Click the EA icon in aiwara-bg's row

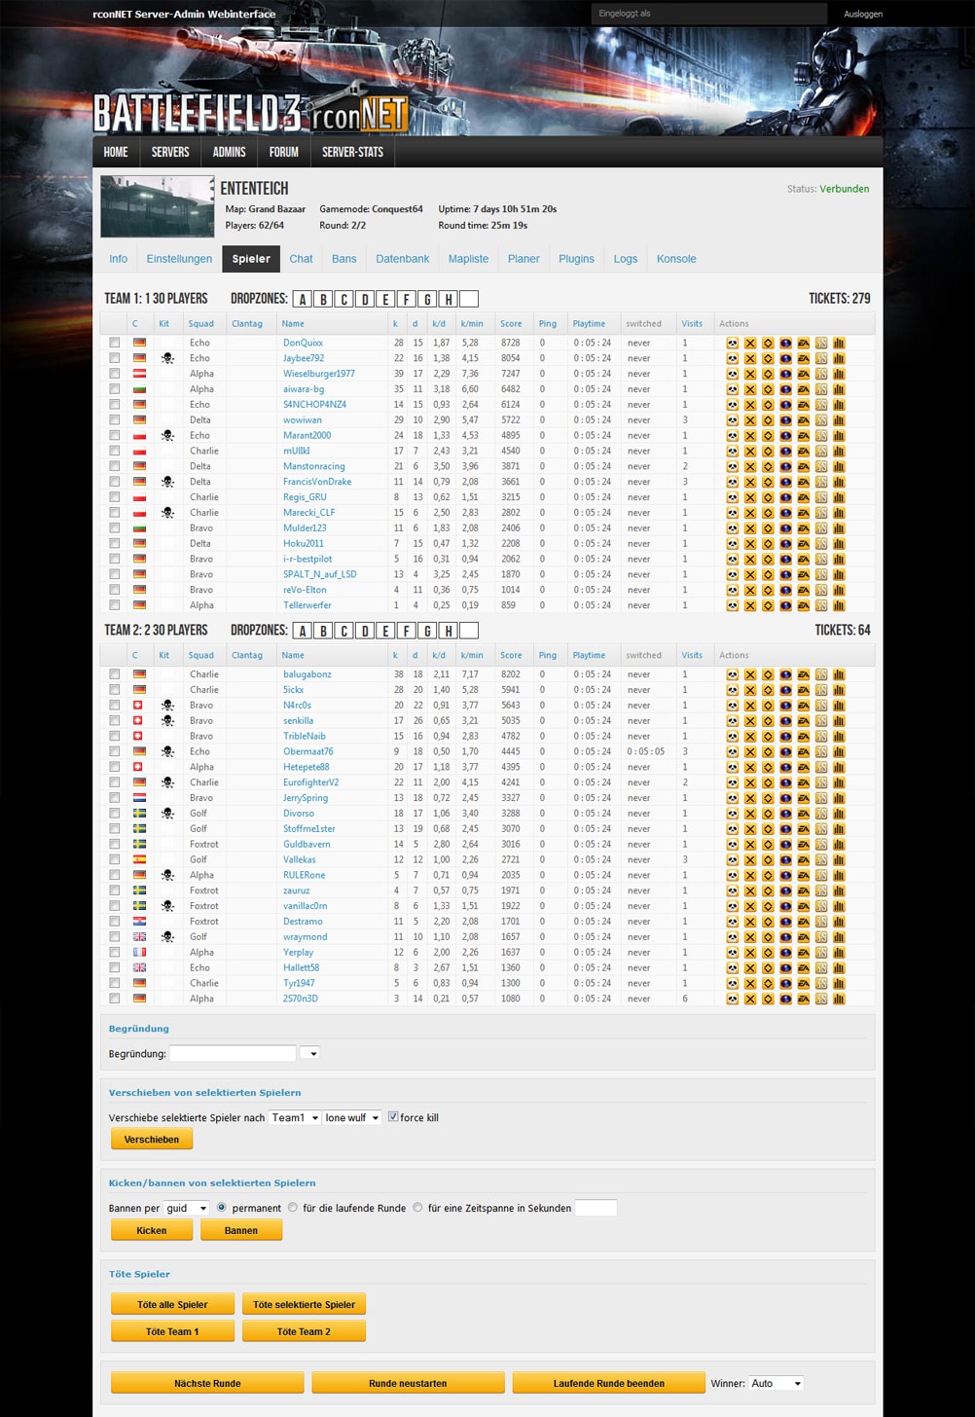point(804,389)
